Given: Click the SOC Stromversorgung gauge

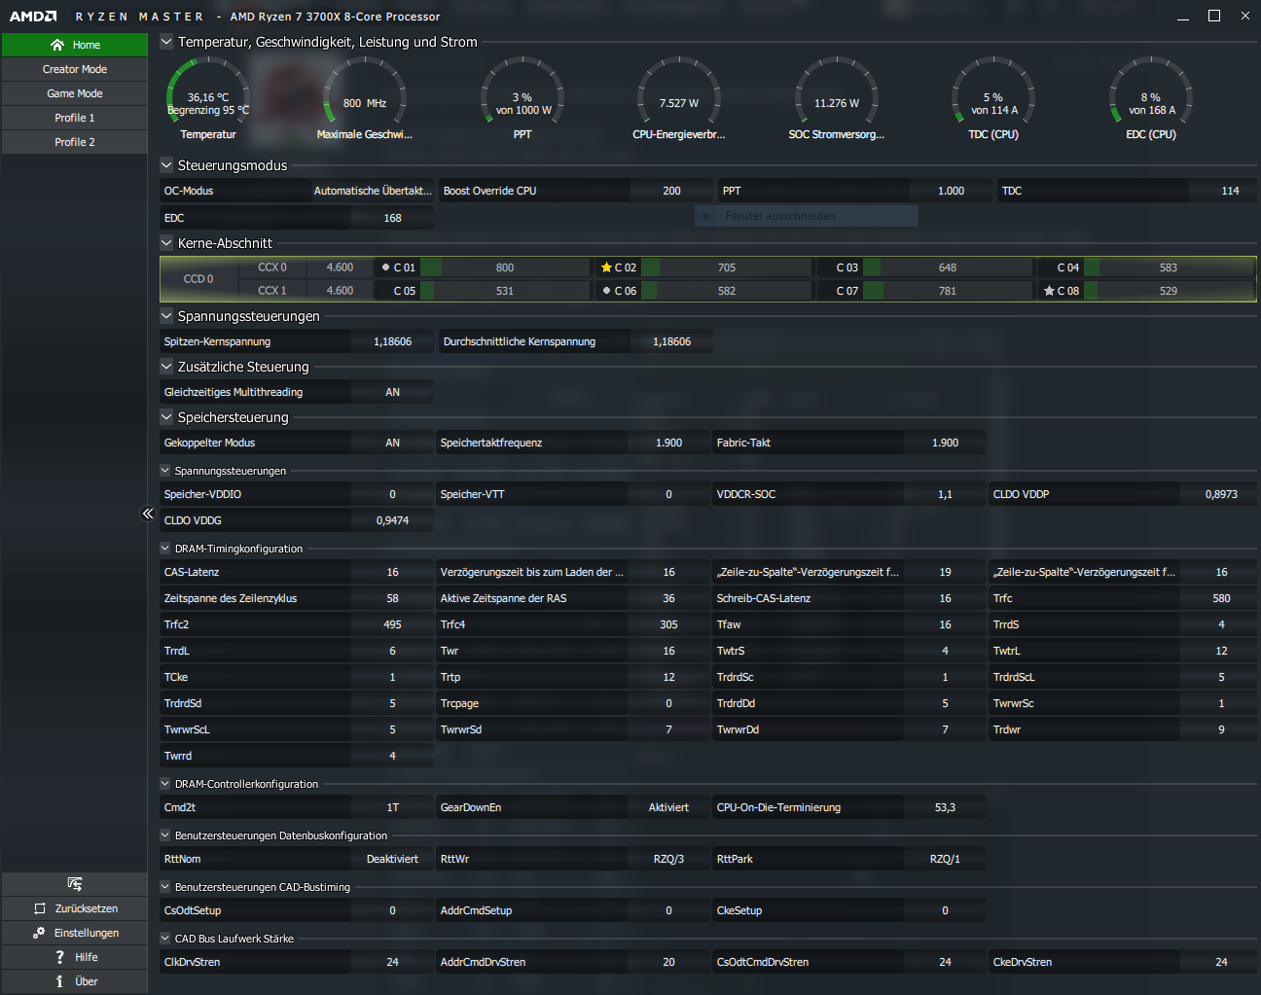Looking at the screenshot, I should pos(837,99).
